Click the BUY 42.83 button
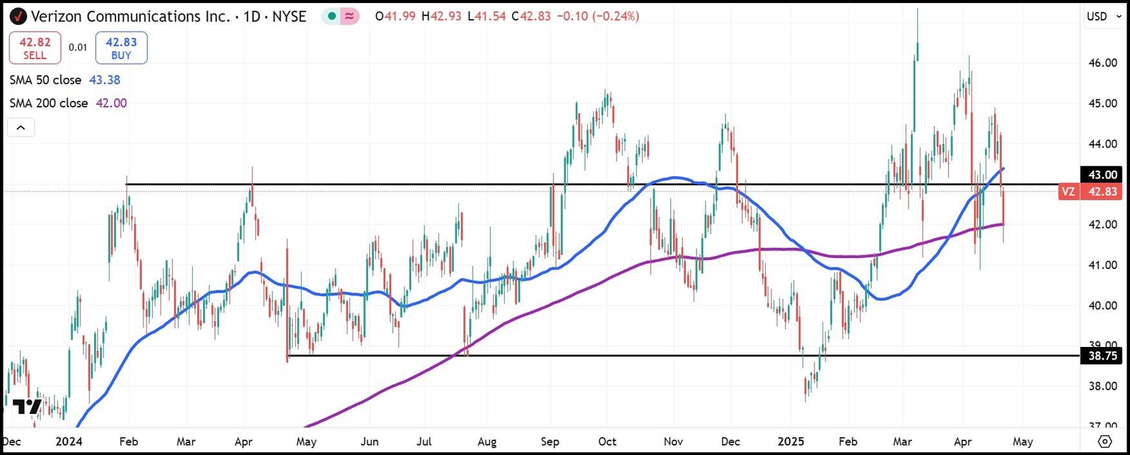This screenshot has width=1130, height=455. 121,47
